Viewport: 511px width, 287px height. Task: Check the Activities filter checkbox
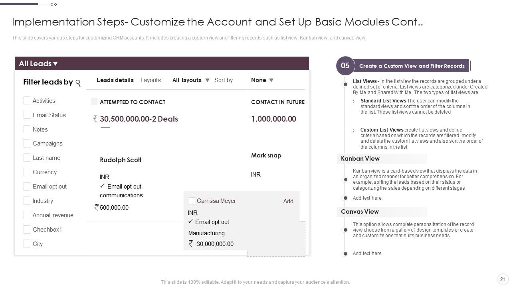[27, 100]
